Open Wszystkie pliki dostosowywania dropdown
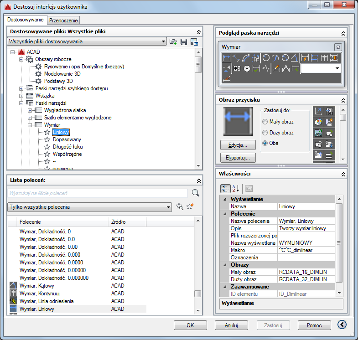The width and height of the screenshot is (358, 340). 163,41
